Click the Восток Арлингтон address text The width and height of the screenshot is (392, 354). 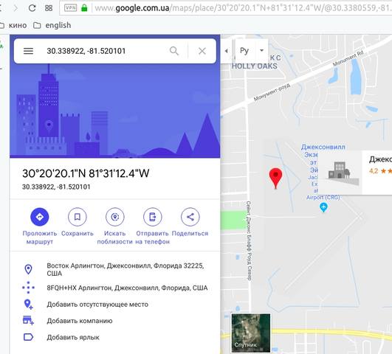125,269
